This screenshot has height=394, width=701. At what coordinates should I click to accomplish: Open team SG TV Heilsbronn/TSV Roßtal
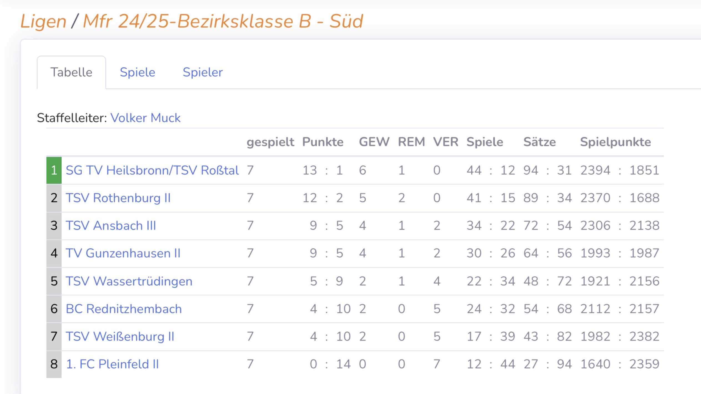[152, 170]
